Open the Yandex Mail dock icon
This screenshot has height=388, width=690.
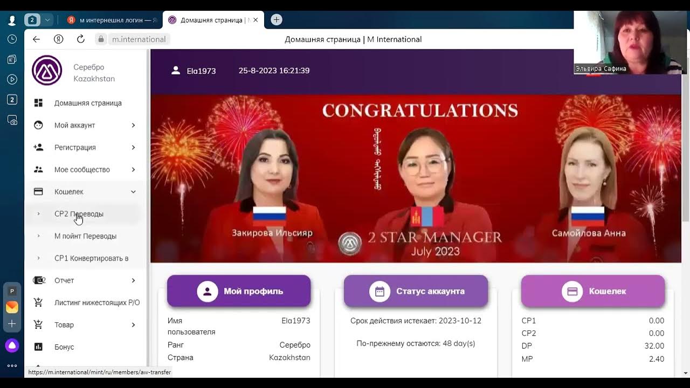click(12, 307)
